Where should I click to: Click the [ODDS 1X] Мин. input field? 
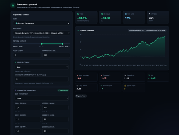[28, 119]
